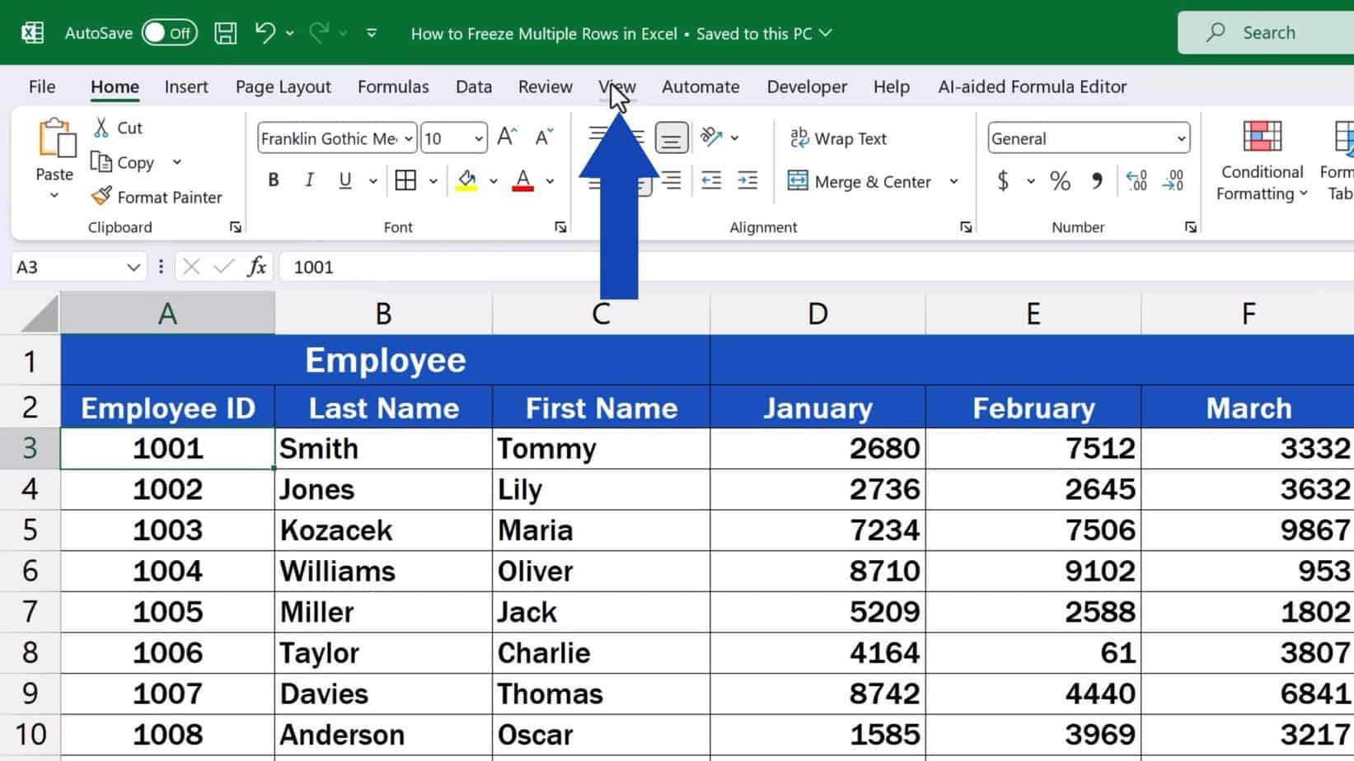Apply Comma Style number formatting
The image size is (1354, 761).
(x=1097, y=180)
